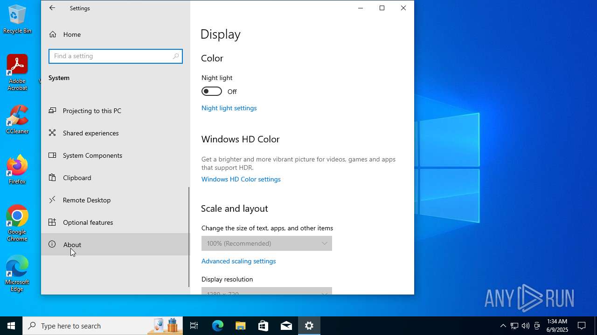Open the Windows Start menu
This screenshot has width=597, height=335.
11,326
